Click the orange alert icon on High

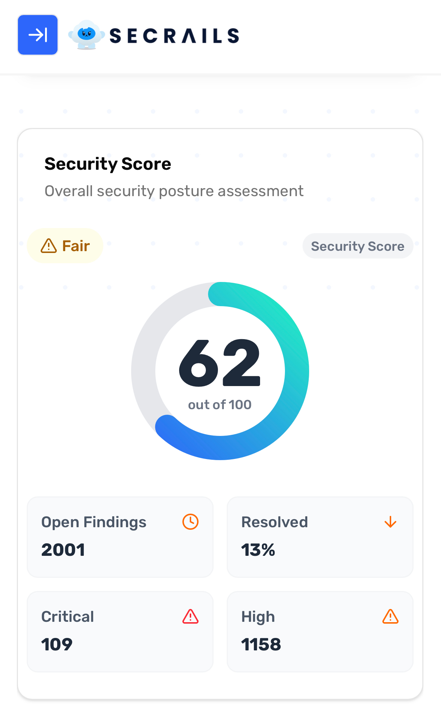(390, 616)
